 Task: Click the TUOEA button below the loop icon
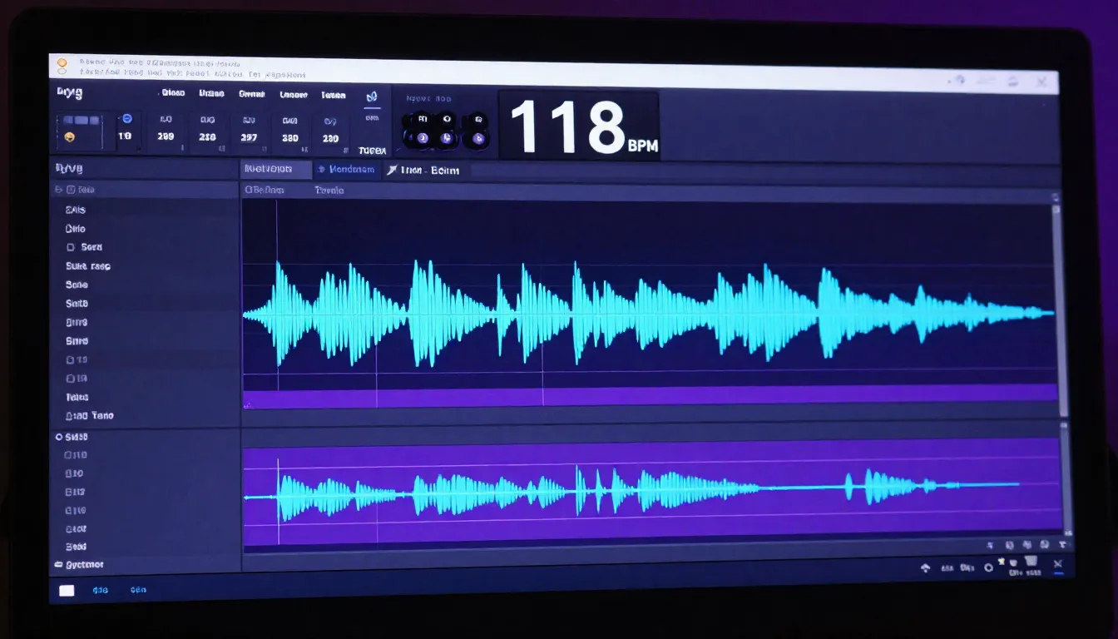[x=372, y=151]
